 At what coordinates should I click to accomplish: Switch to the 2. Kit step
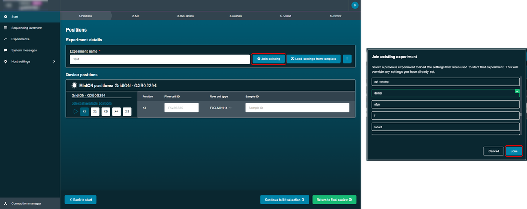tap(135, 16)
